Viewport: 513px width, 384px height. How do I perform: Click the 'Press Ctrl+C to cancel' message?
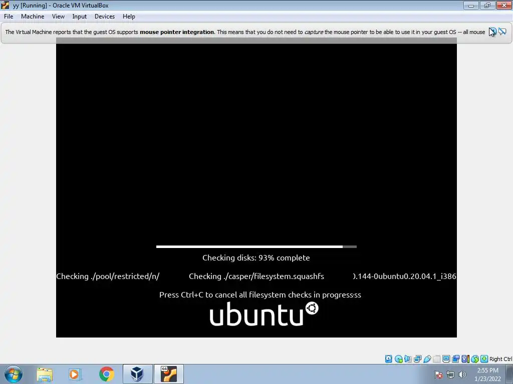tap(260, 295)
